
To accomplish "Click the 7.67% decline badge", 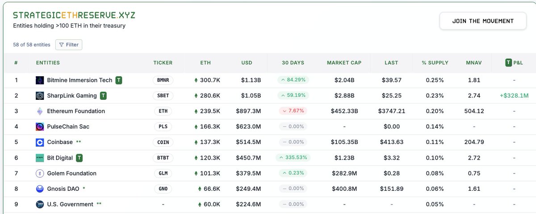I will [x=293, y=111].
